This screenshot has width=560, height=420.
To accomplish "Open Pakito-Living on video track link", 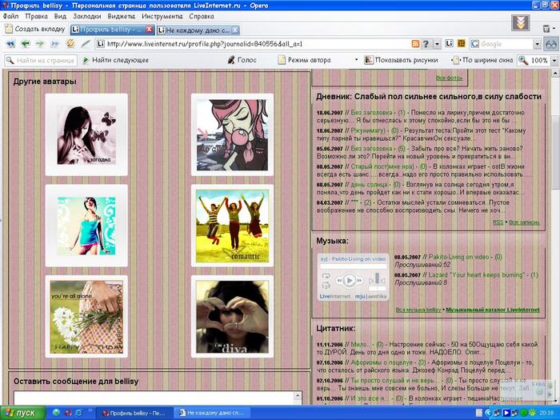I will tap(458, 257).
